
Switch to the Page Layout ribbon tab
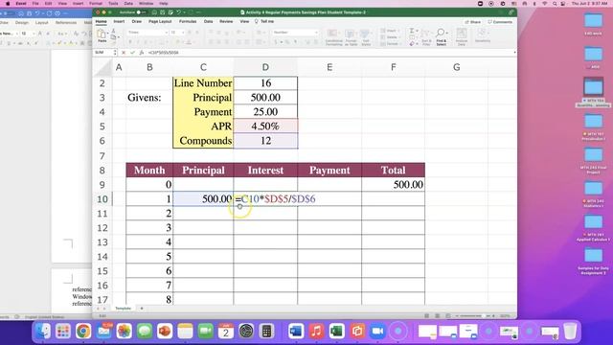click(x=160, y=21)
